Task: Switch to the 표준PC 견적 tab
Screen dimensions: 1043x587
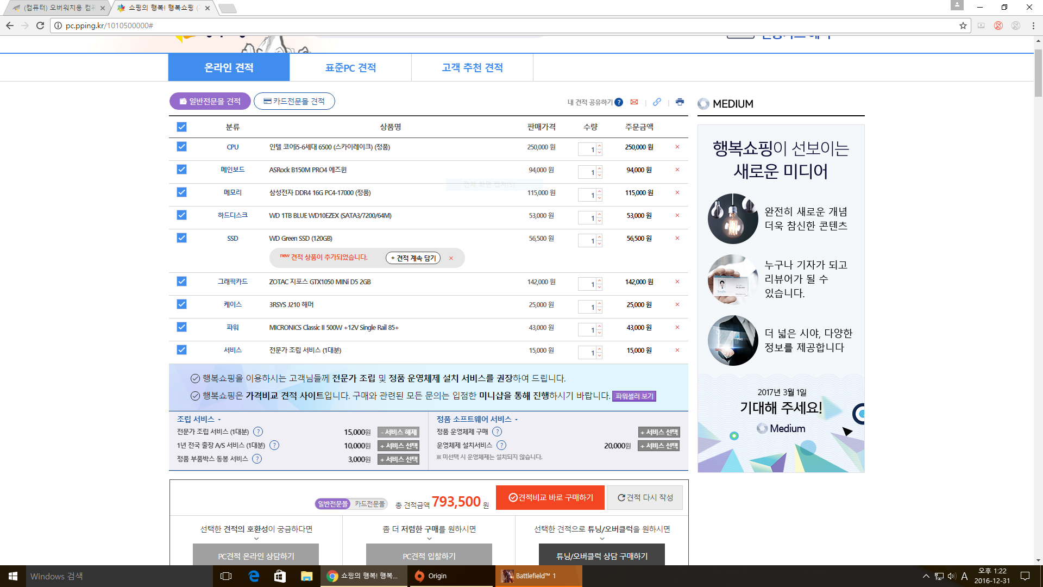Action: [350, 67]
